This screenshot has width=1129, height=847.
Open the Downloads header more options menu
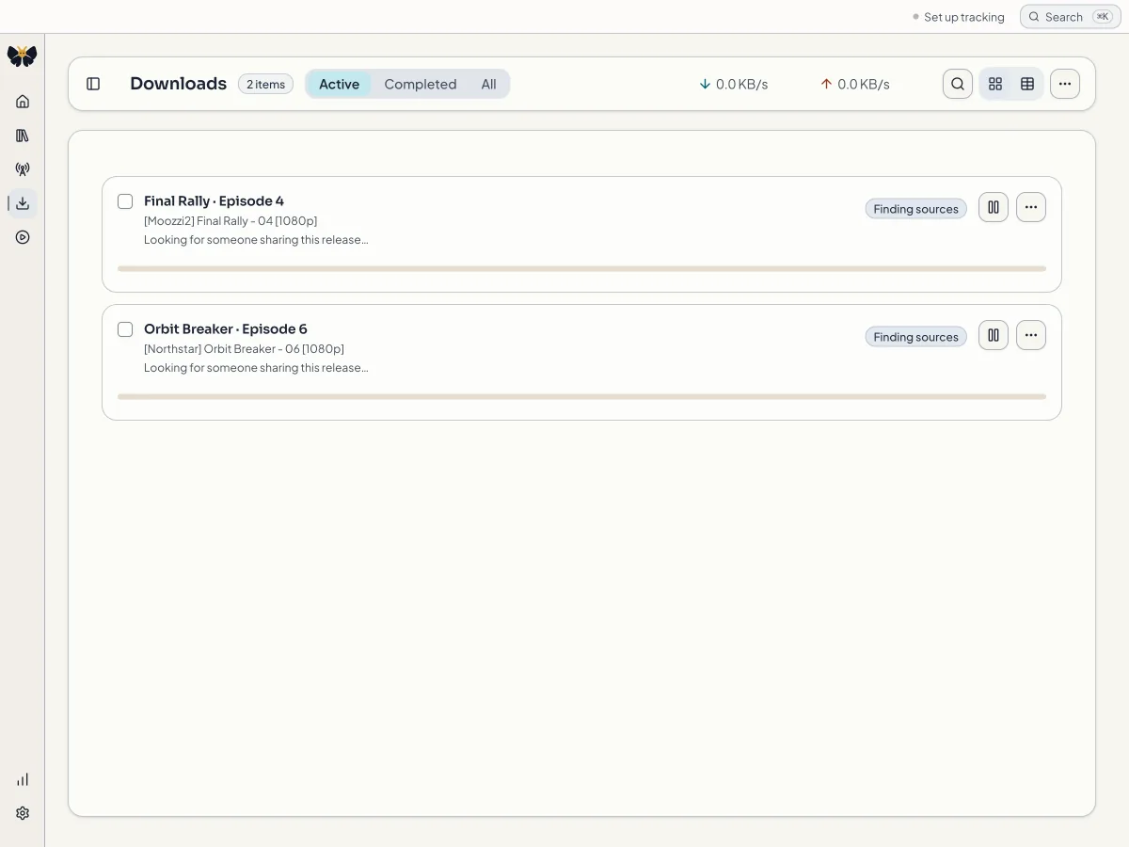[1065, 84]
